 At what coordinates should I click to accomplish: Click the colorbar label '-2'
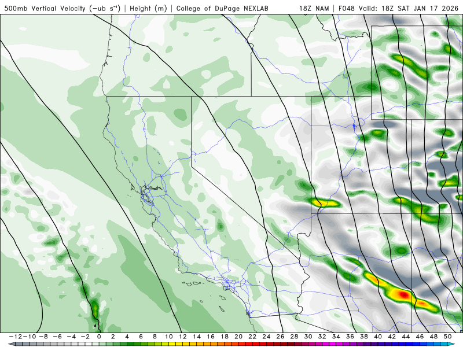tap(85, 337)
